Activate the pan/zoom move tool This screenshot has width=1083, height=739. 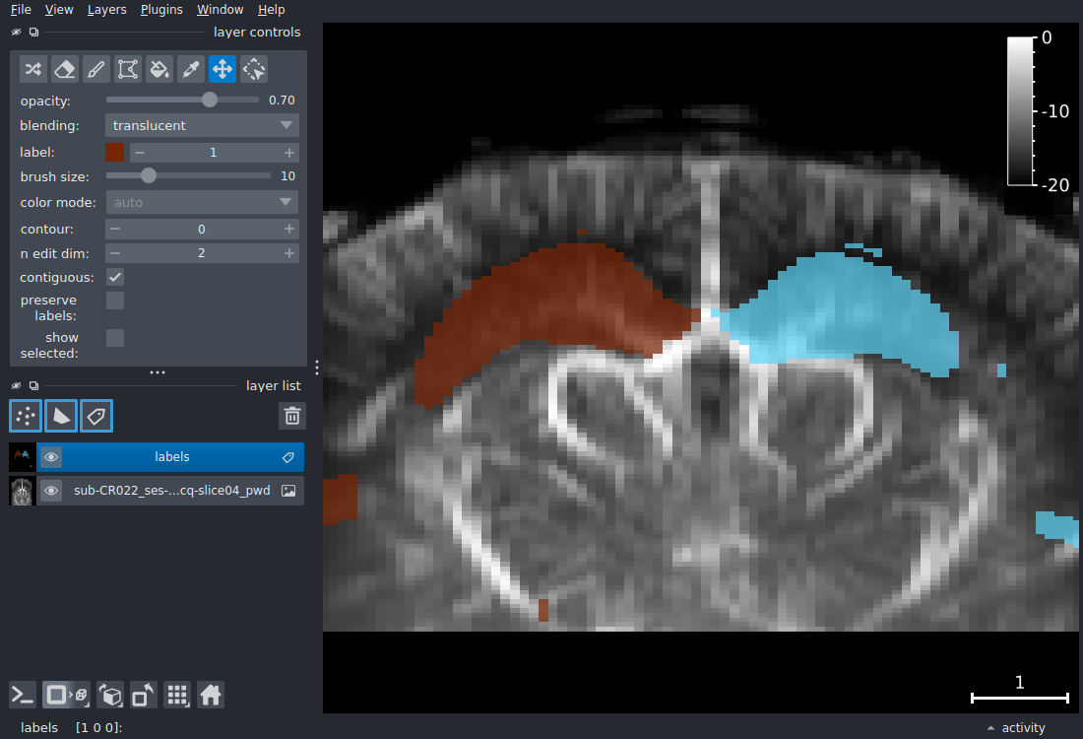point(223,69)
